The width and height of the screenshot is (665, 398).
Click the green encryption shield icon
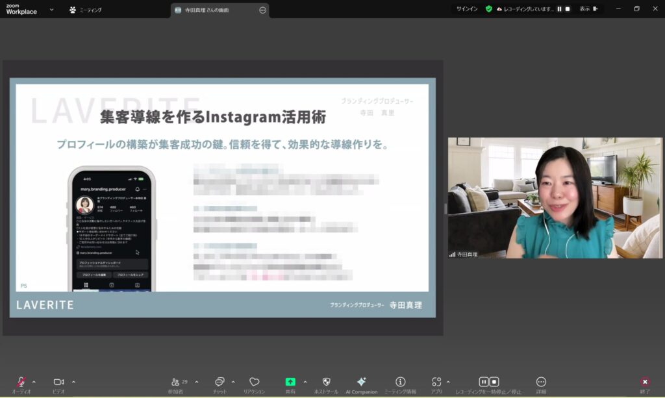tap(488, 9)
